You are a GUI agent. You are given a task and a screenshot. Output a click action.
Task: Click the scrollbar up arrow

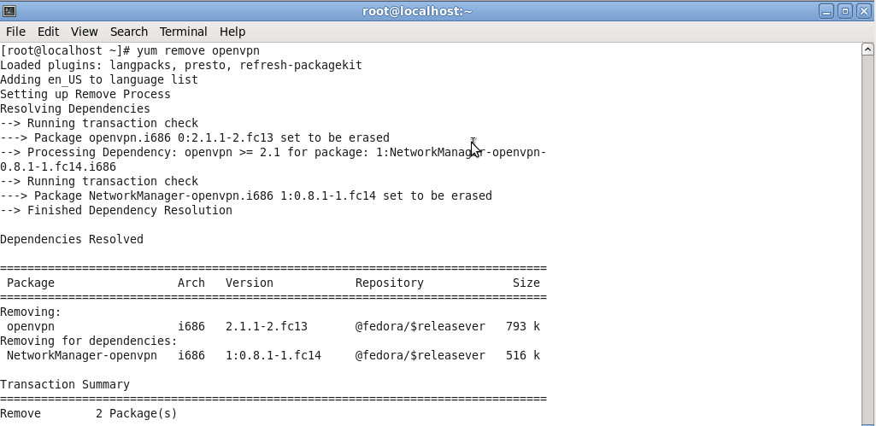(x=868, y=50)
